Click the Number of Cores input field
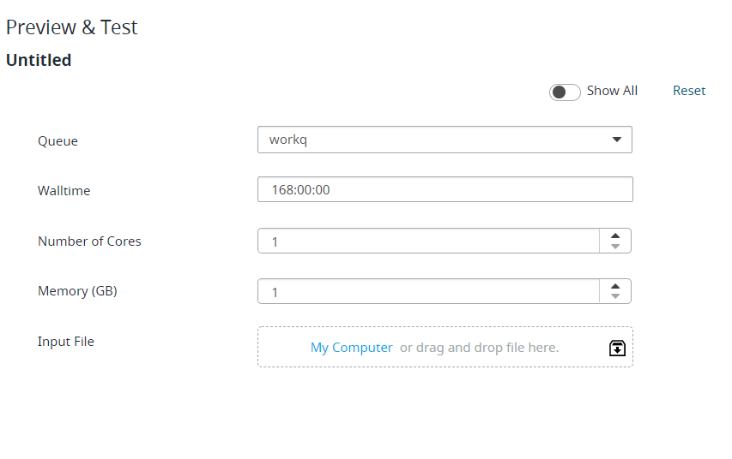 (x=428, y=241)
